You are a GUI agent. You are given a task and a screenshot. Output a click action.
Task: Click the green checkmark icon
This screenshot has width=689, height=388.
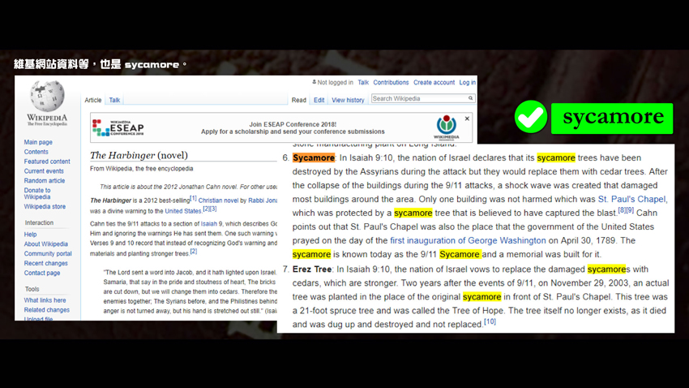[531, 117]
